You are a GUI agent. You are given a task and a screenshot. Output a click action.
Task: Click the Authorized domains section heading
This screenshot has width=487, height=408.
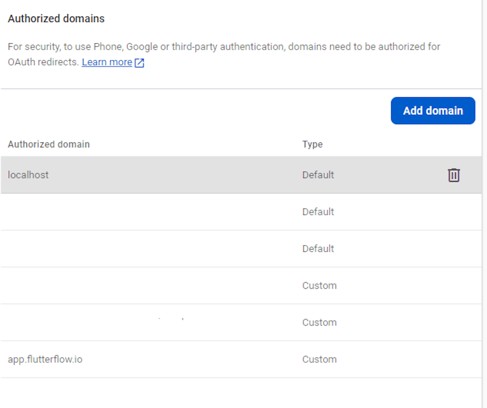[x=56, y=19]
